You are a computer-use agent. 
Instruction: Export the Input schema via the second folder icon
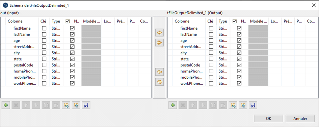(x=76, y=105)
